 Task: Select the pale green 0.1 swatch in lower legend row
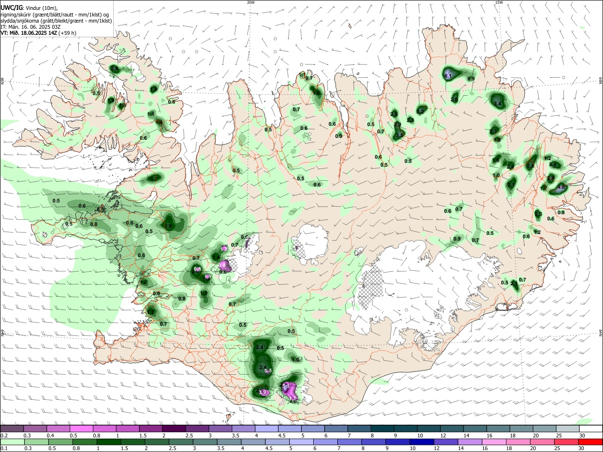coord(12,442)
